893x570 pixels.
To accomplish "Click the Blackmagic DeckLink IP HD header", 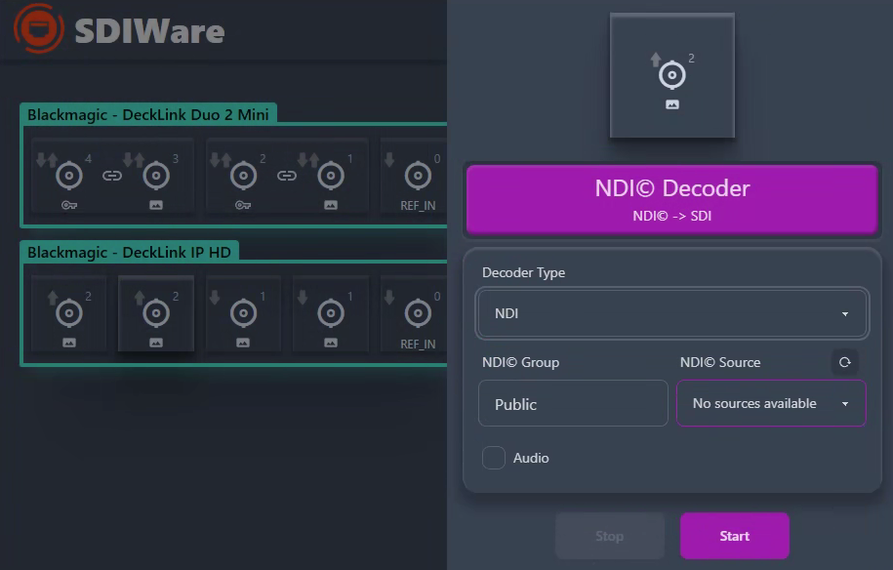I will click(x=130, y=252).
